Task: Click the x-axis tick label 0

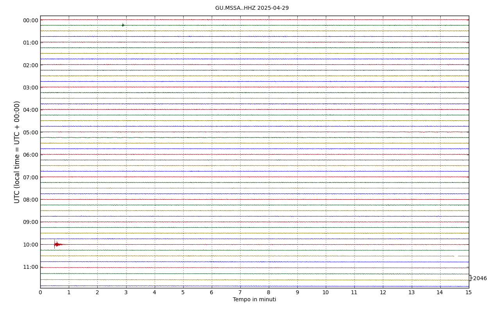Action: tap(40, 293)
